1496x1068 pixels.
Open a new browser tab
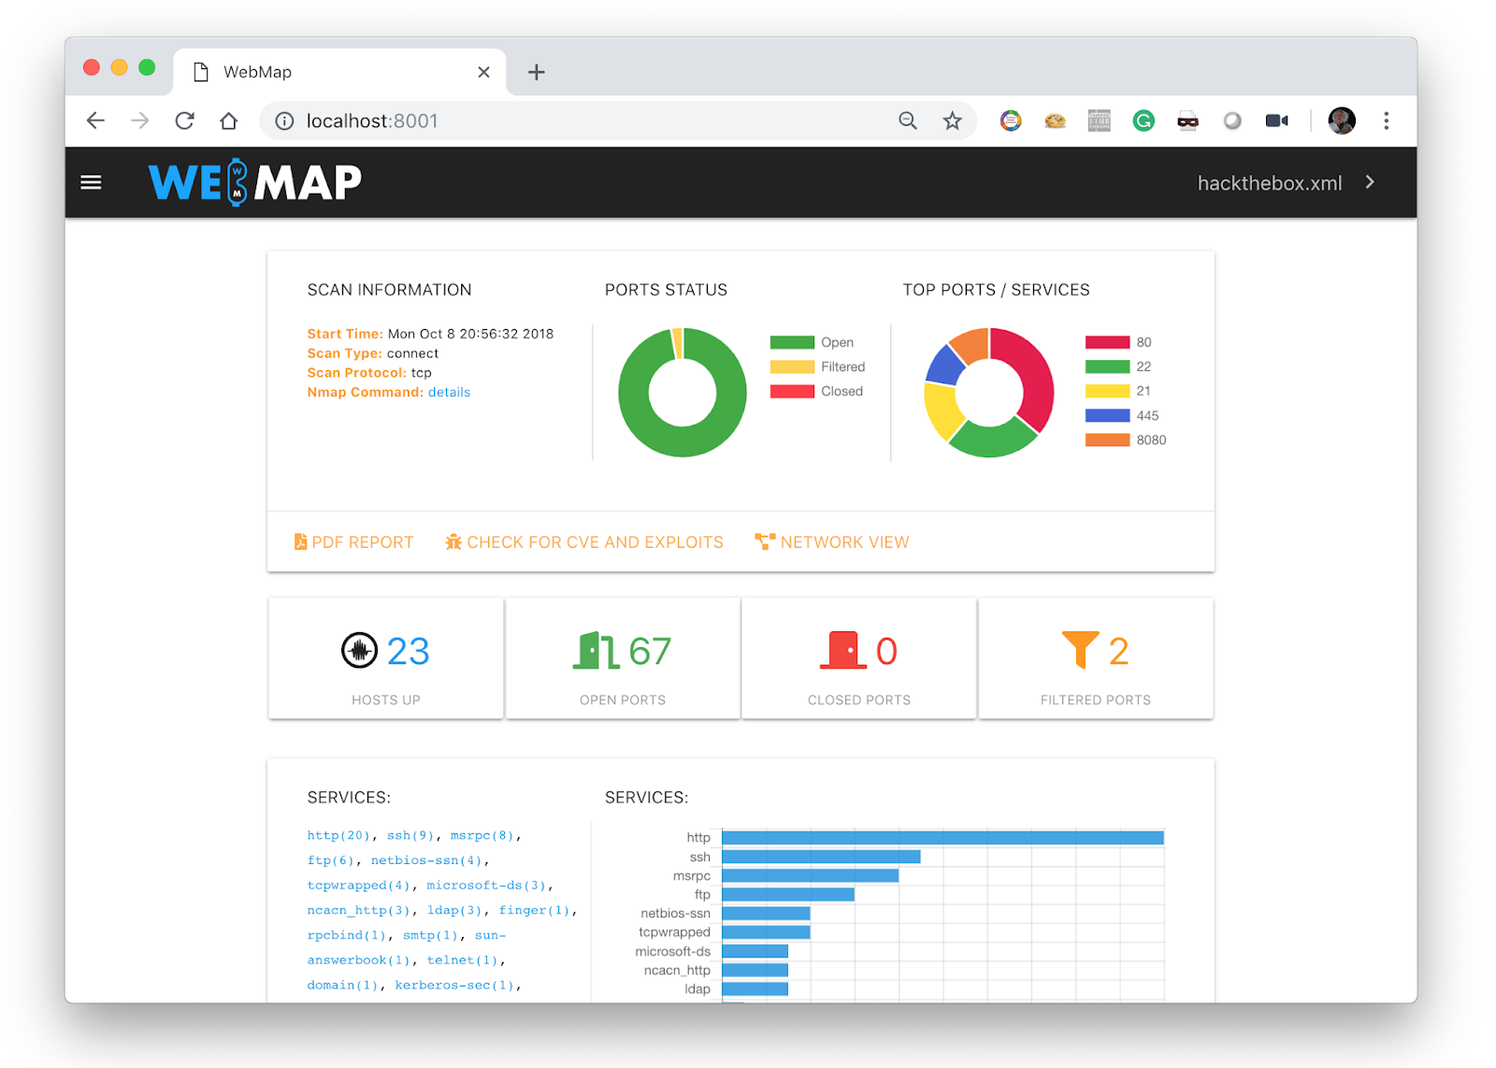coord(536,72)
